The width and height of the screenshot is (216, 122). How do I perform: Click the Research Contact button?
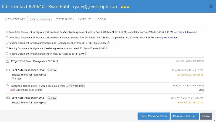pyautogui.click(x=185, y=116)
